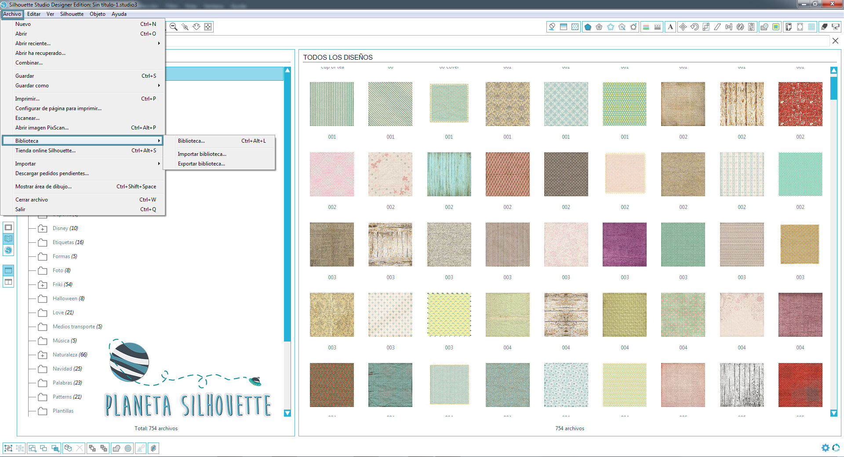The height and width of the screenshot is (457, 844).
Task: Open the Line Color panel icon
Action: pos(646,27)
